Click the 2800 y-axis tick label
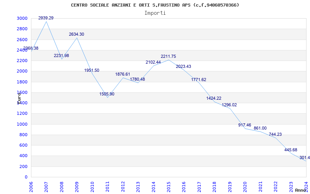Viewport: 310px width, 194px height. coord(22,29)
